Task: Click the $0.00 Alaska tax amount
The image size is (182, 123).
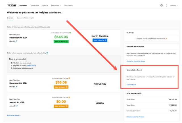Action: coord(61,101)
